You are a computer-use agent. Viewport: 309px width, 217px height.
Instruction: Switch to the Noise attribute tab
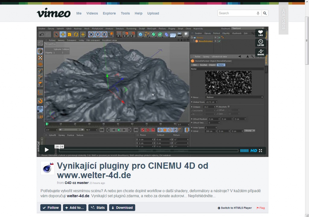coord(221,65)
